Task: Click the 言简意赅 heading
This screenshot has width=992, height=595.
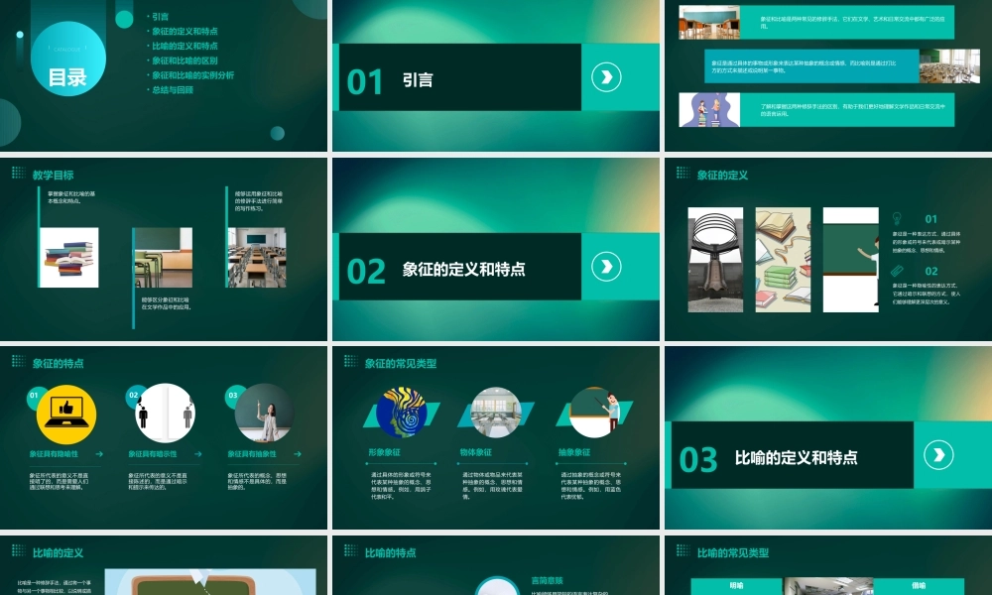Action: coord(548,580)
